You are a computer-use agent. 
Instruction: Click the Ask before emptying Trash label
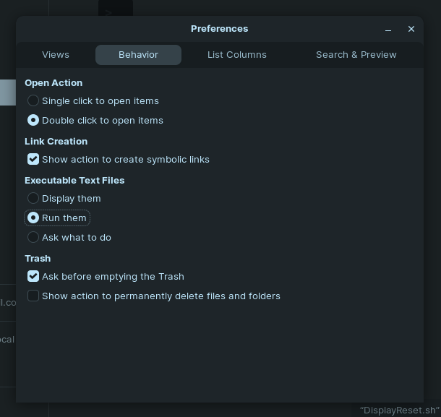click(x=113, y=277)
